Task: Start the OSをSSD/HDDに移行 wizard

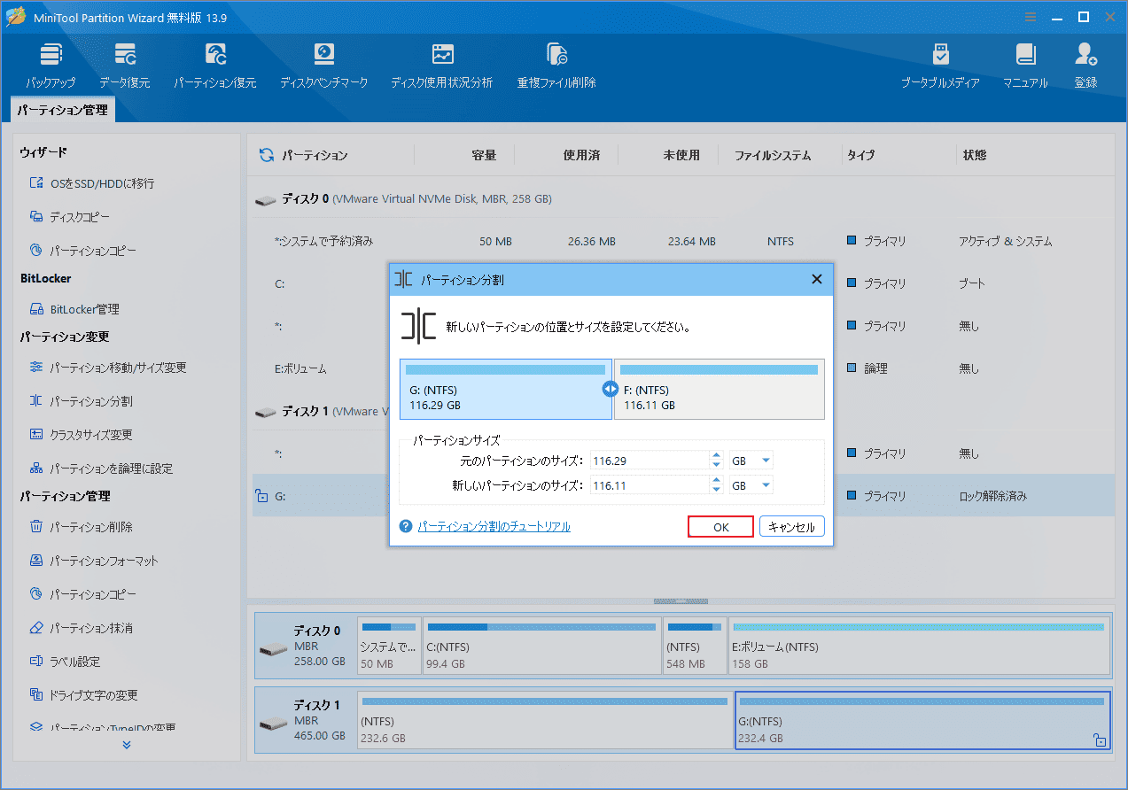Action: tap(91, 183)
